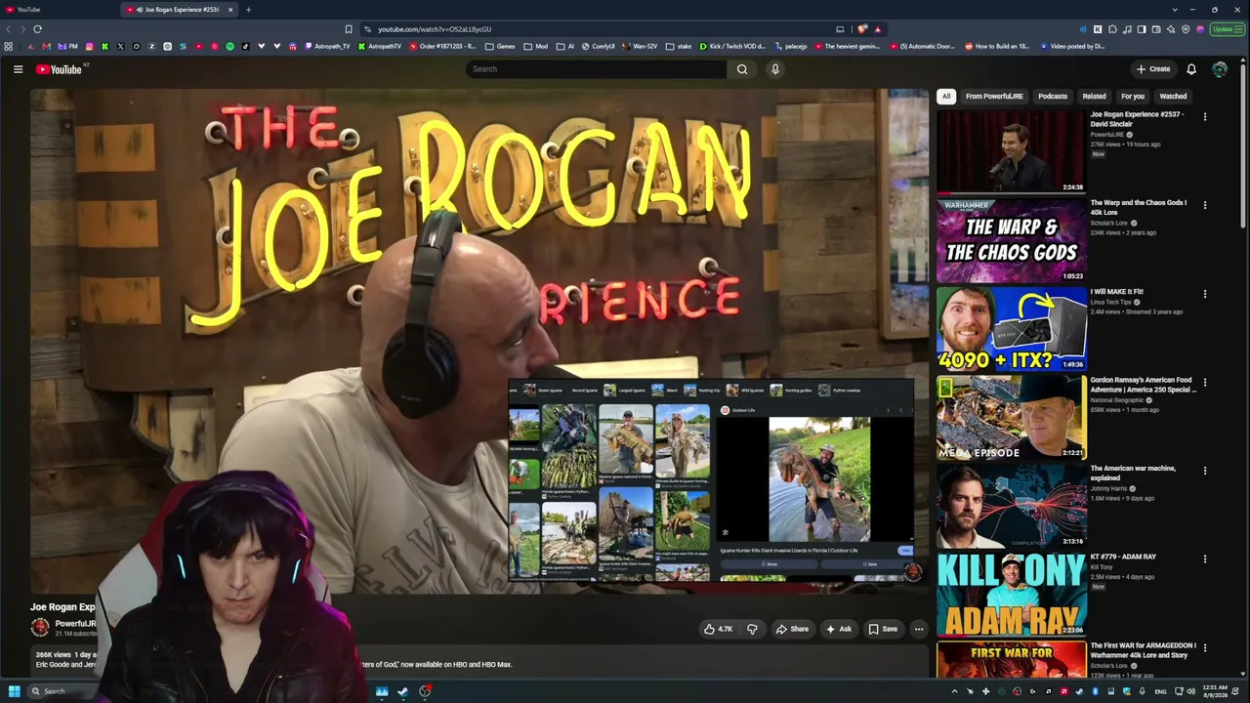Open Brave Shields lion icon
This screenshot has width=1250, height=703.
862,29
